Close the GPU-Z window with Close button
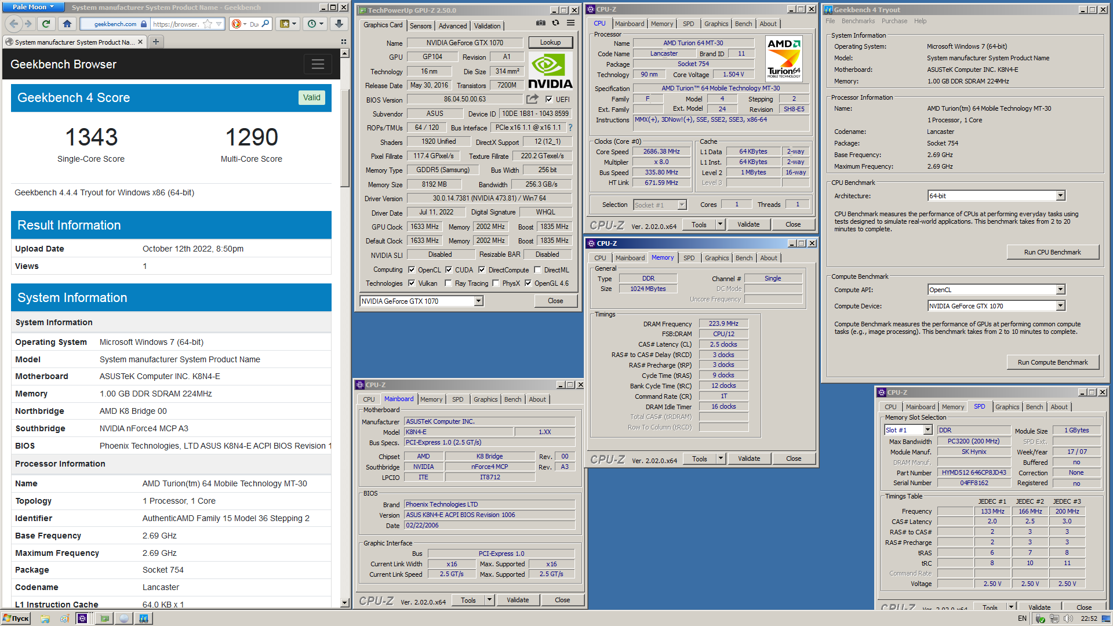Image resolution: width=1113 pixels, height=626 pixels. 555,301
